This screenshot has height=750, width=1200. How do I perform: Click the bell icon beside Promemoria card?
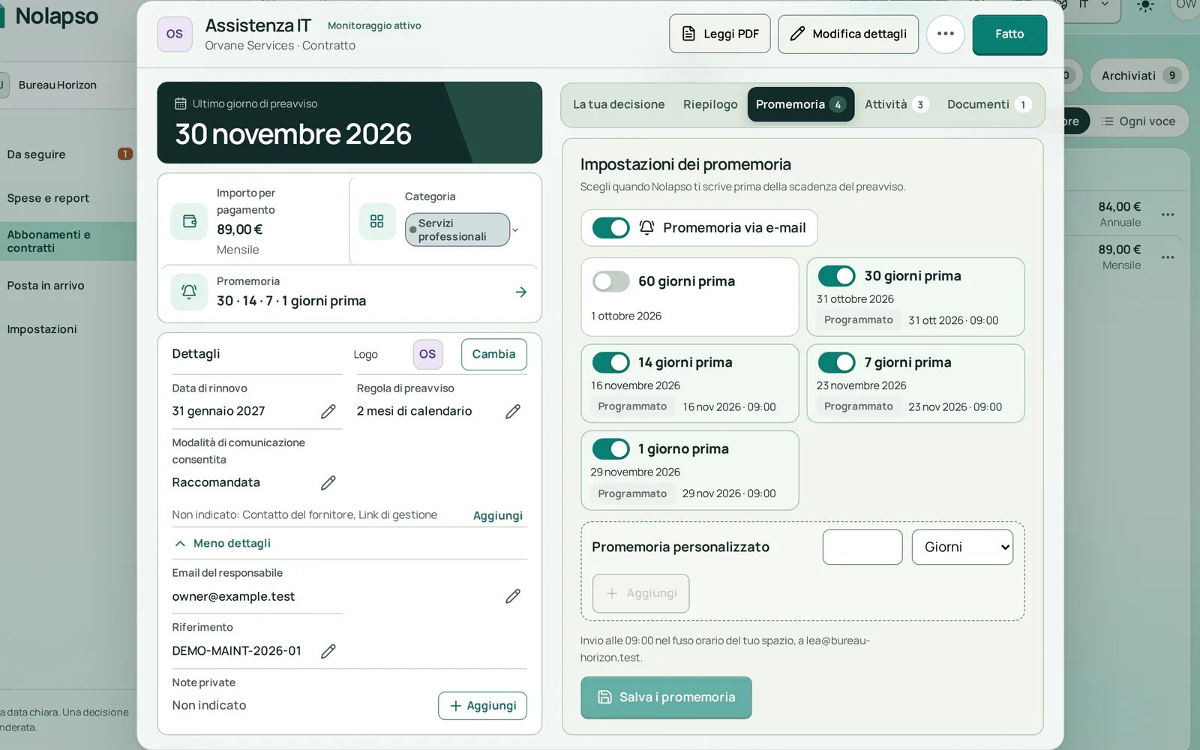(190, 292)
